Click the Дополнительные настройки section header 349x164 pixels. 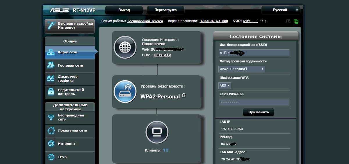tap(70, 107)
